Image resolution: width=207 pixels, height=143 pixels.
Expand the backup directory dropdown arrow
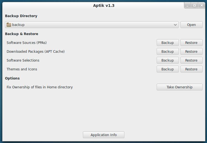click(175, 25)
